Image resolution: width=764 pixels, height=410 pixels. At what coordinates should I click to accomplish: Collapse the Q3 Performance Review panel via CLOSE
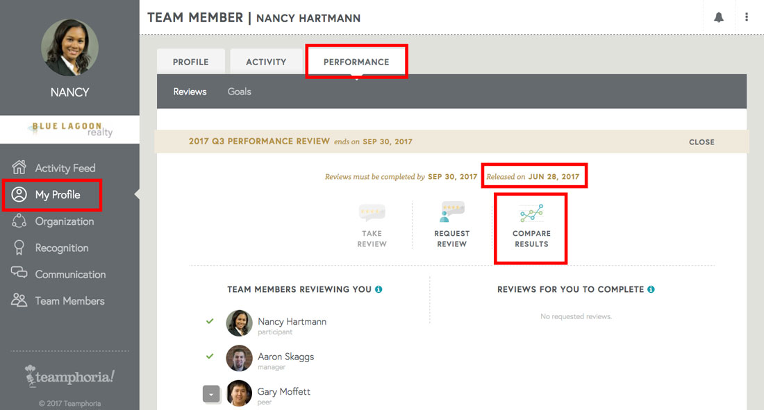[x=701, y=142]
